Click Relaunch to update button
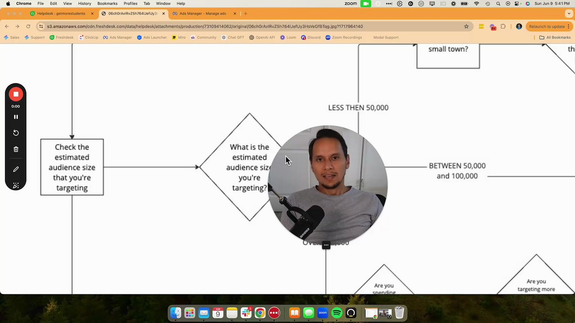 (x=549, y=26)
